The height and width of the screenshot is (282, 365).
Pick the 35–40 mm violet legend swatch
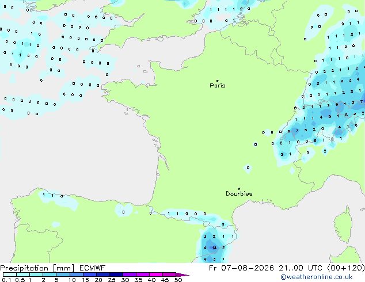pos(143,275)
